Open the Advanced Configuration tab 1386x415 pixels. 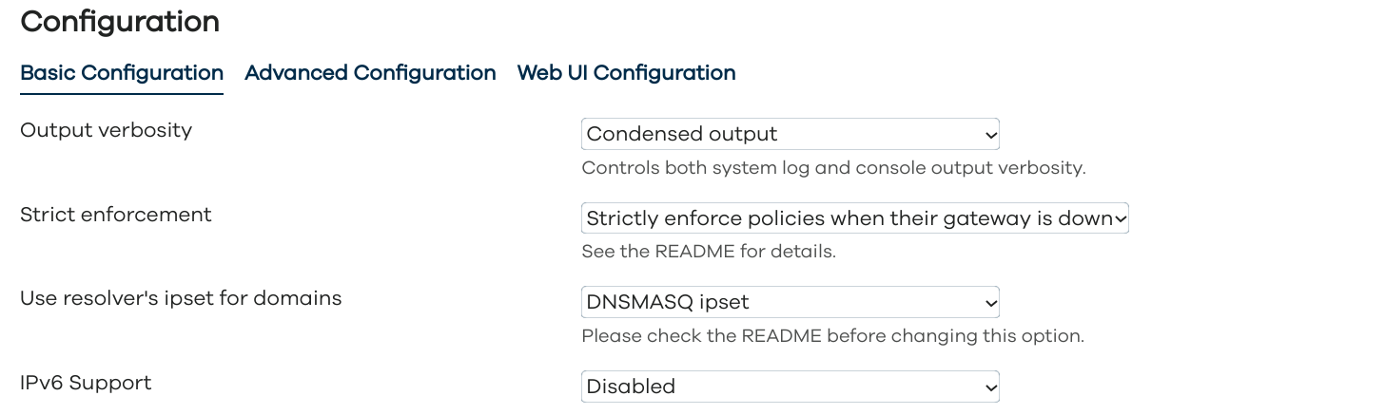(x=370, y=73)
